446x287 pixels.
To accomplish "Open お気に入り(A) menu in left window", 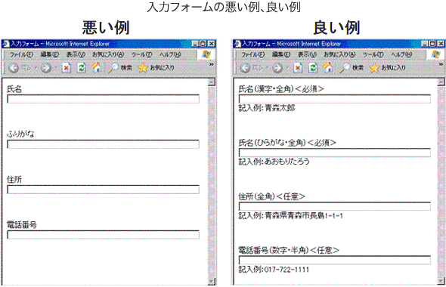I will pos(108,54).
